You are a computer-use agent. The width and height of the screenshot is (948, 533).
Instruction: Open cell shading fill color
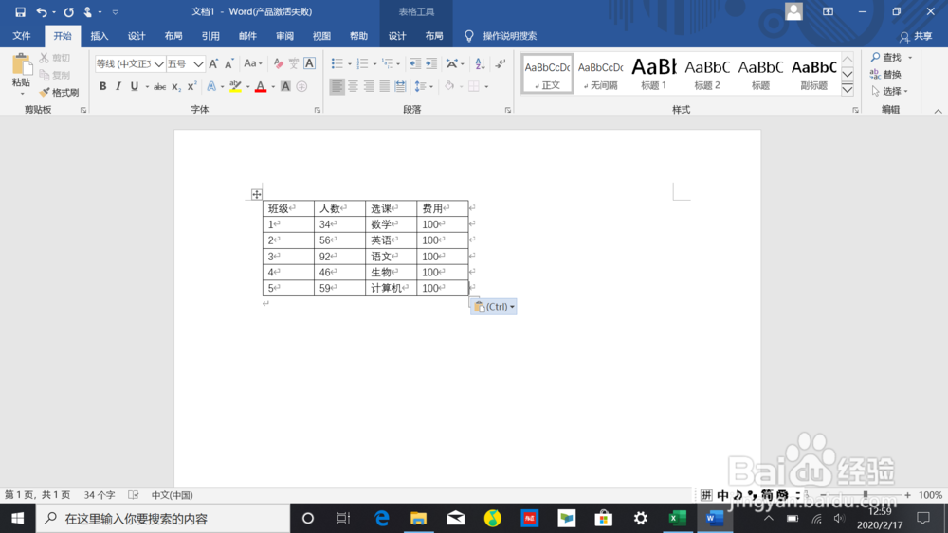point(449,86)
